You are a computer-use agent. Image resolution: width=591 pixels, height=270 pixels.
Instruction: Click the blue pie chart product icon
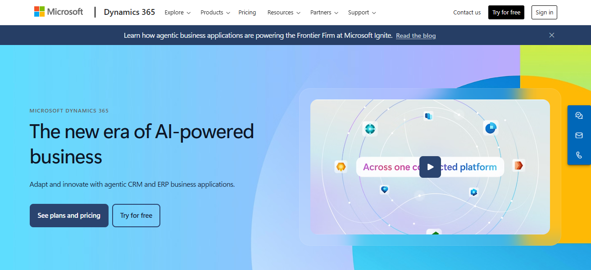click(491, 128)
